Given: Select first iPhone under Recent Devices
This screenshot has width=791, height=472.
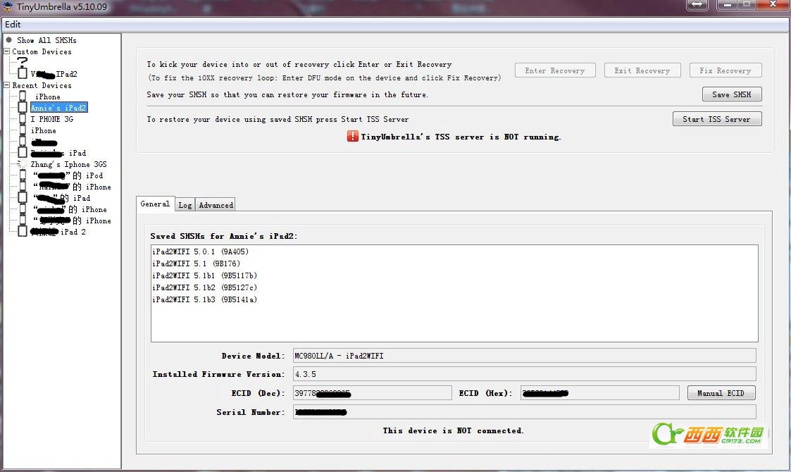Looking at the screenshot, I should [47, 97].
